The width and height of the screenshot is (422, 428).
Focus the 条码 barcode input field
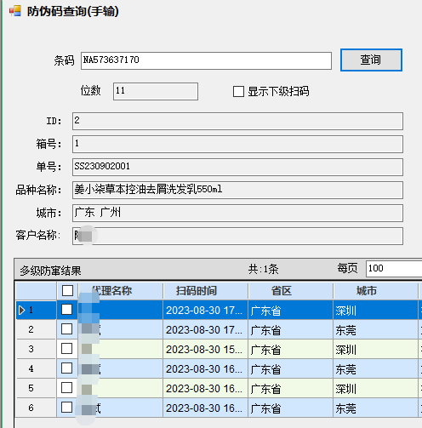(x=206, y=60)
